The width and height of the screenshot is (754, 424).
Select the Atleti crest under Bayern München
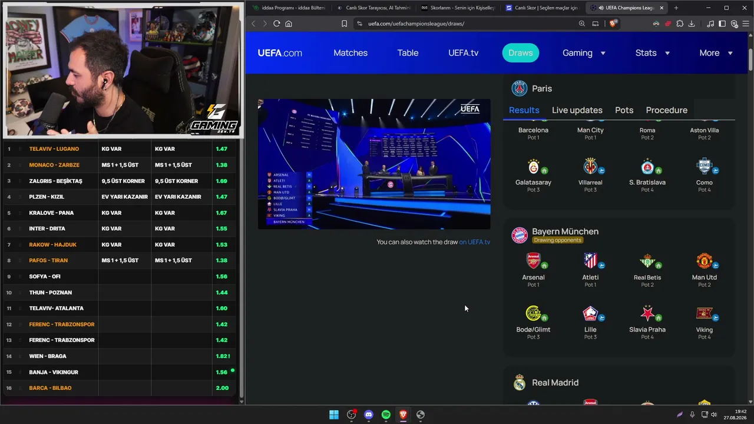tap(590, 261)
